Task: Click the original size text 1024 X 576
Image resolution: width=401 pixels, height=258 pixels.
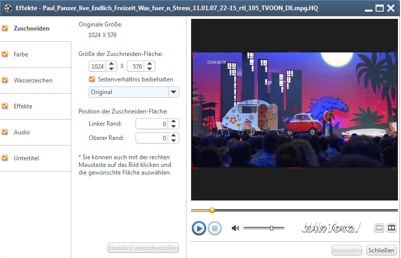Action: [102, 35]
